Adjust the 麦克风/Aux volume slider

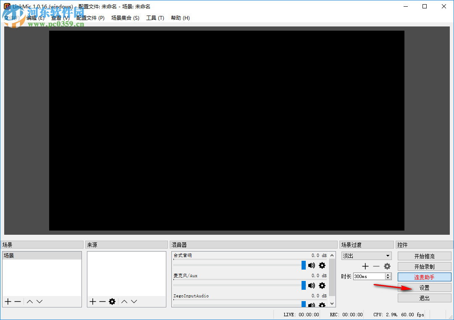click(303, 286)
